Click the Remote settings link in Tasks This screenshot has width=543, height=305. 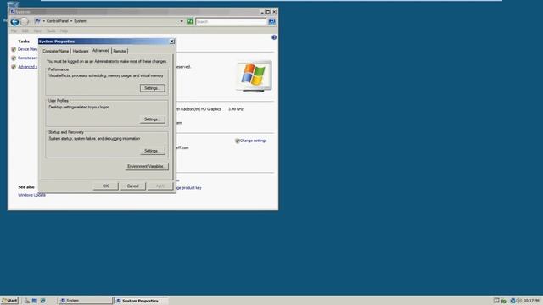(27, 58)
